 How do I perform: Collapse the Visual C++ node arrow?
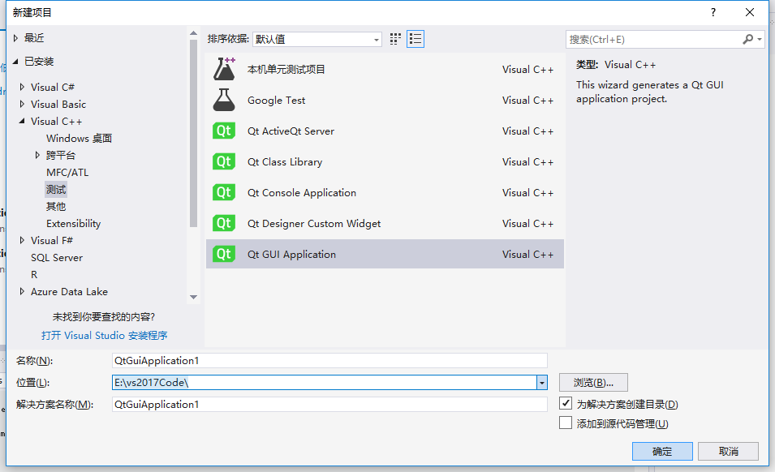22,121
